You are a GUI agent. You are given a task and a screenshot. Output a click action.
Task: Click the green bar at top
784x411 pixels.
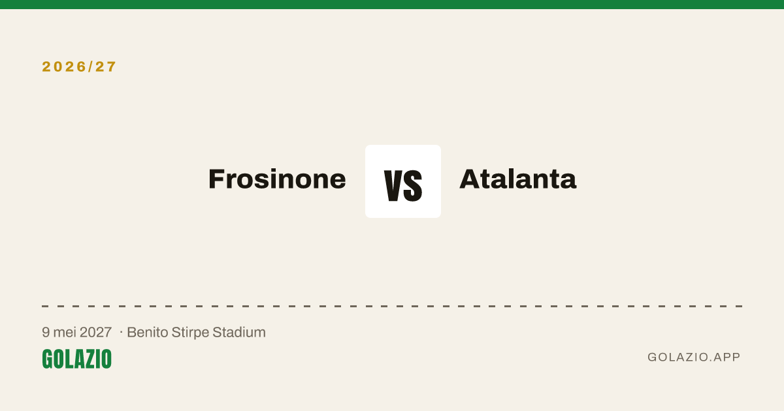click(x=392, y=5)
